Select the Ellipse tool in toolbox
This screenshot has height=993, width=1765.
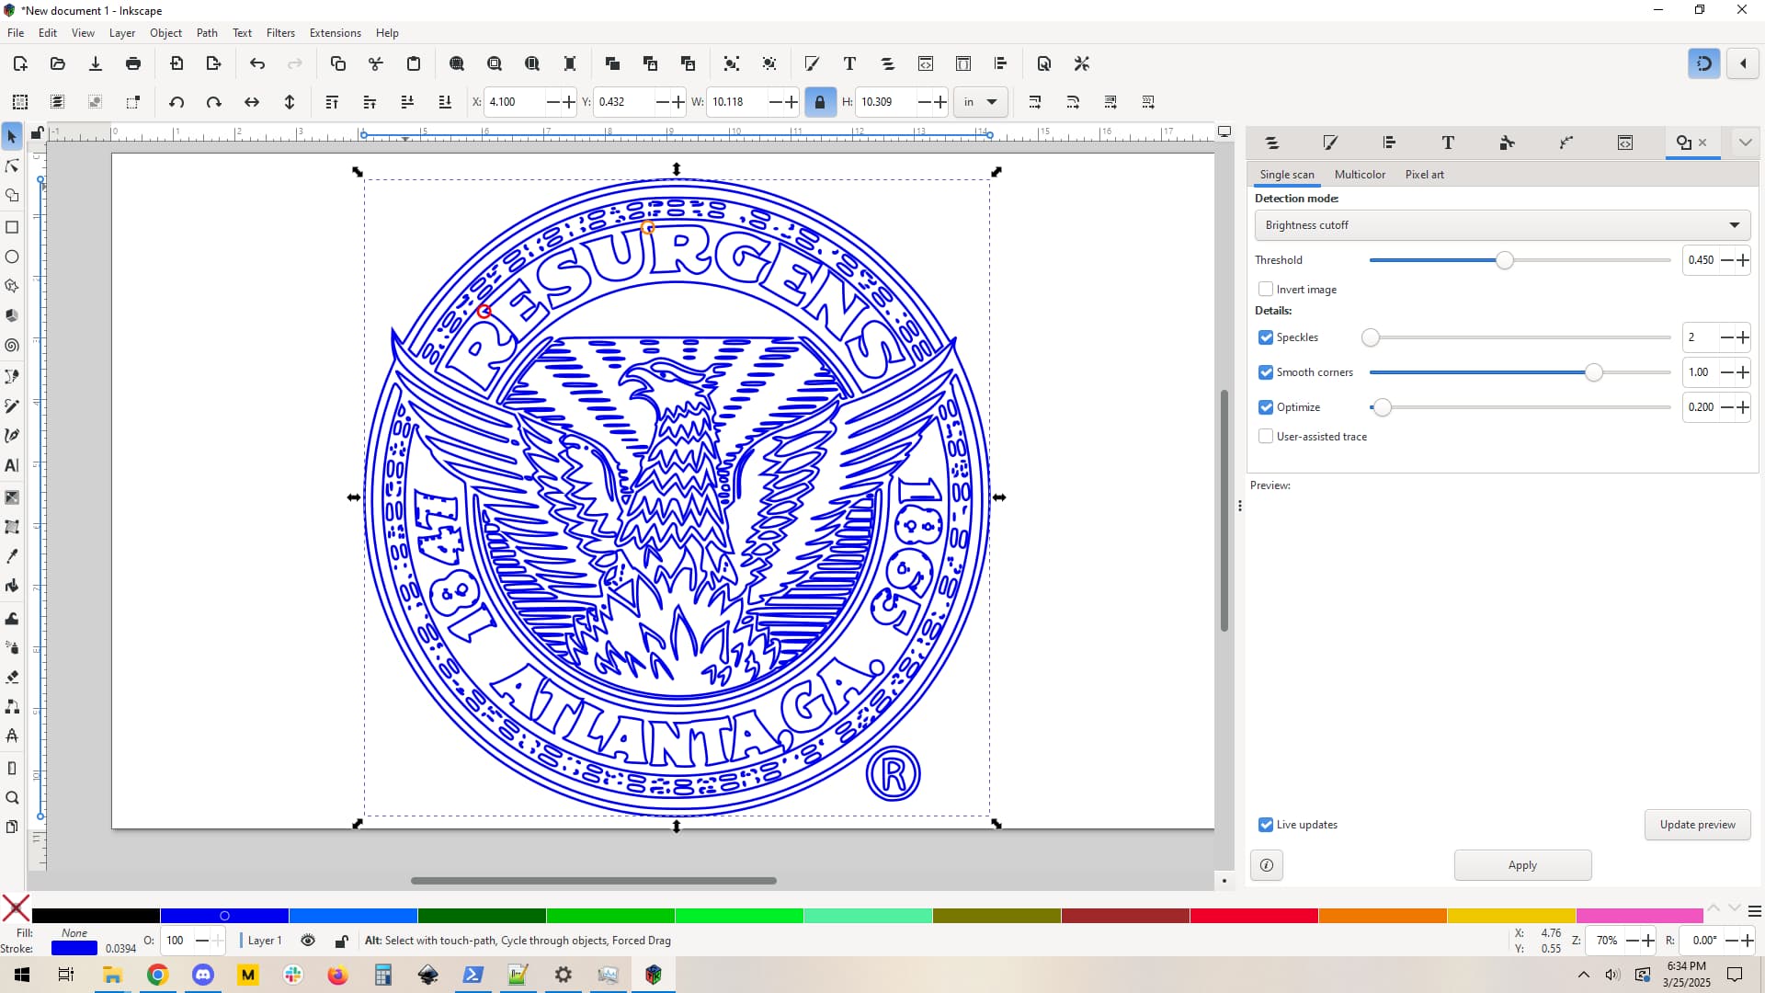point(12,257)
